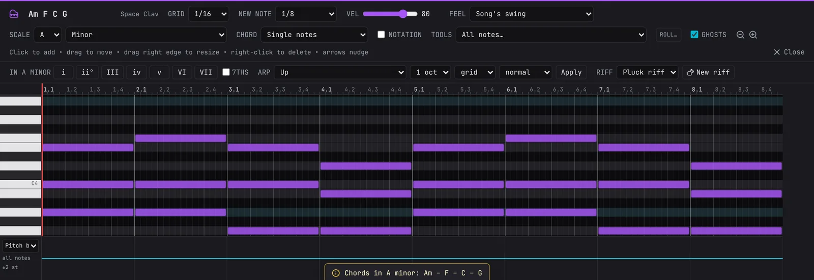Open the TOOLS All notes dropdown

pos(551,35)
